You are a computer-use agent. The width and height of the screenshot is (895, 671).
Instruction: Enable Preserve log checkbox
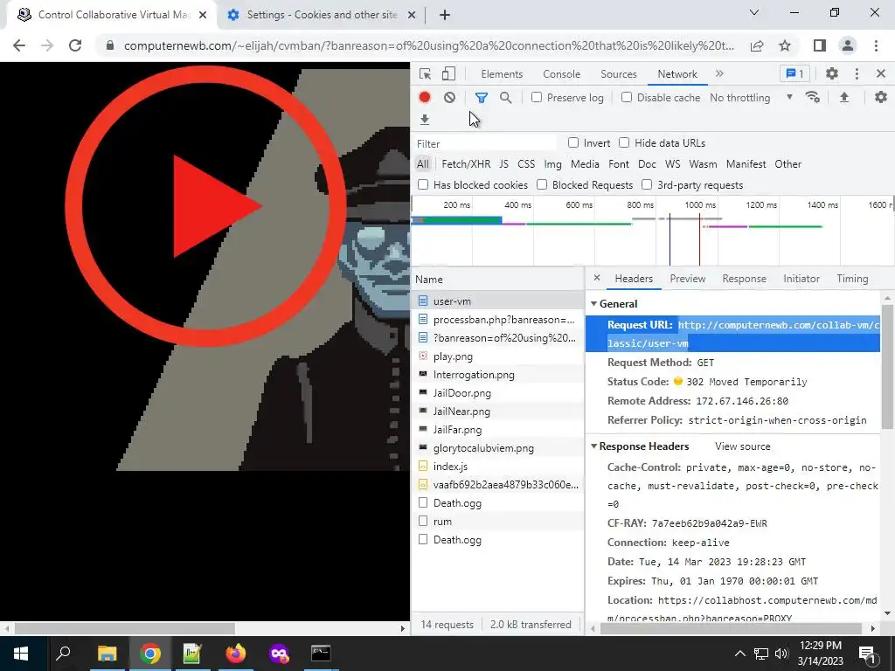tap(537, 97)
